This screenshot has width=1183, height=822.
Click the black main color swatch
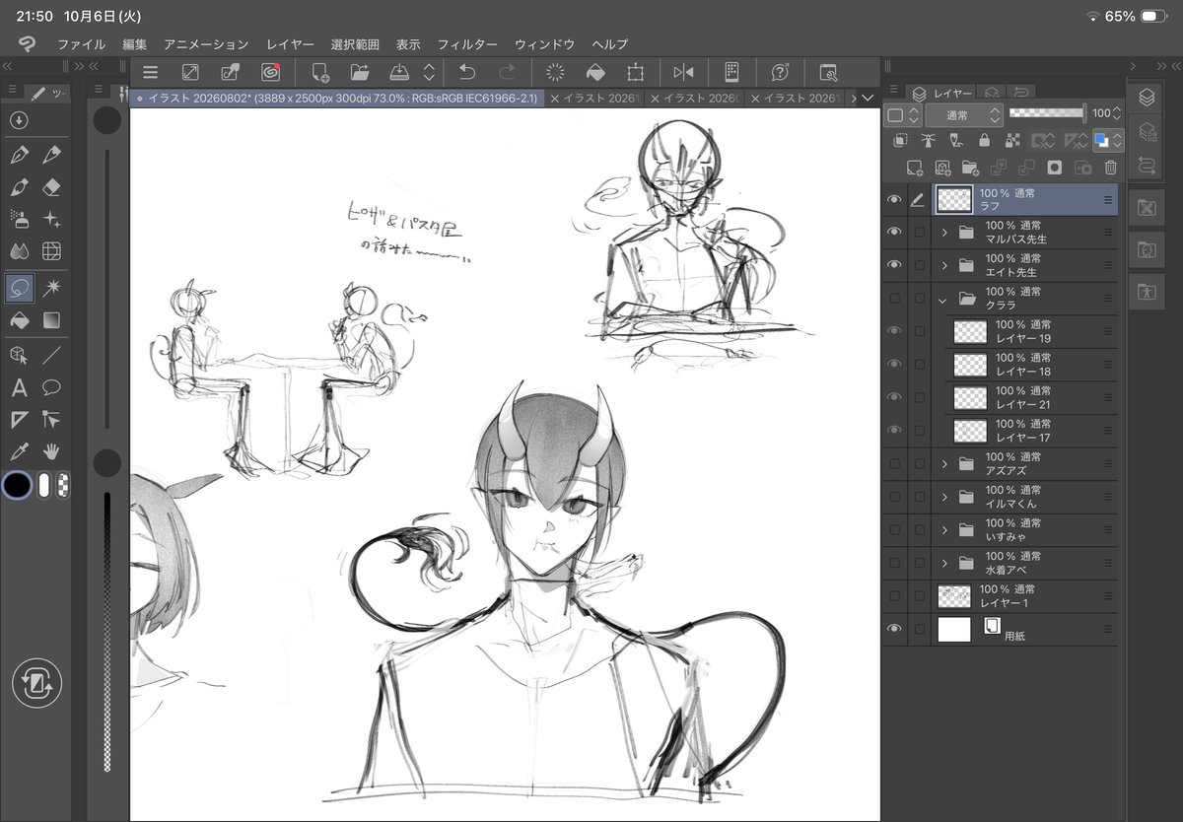(x=18, y=485)
